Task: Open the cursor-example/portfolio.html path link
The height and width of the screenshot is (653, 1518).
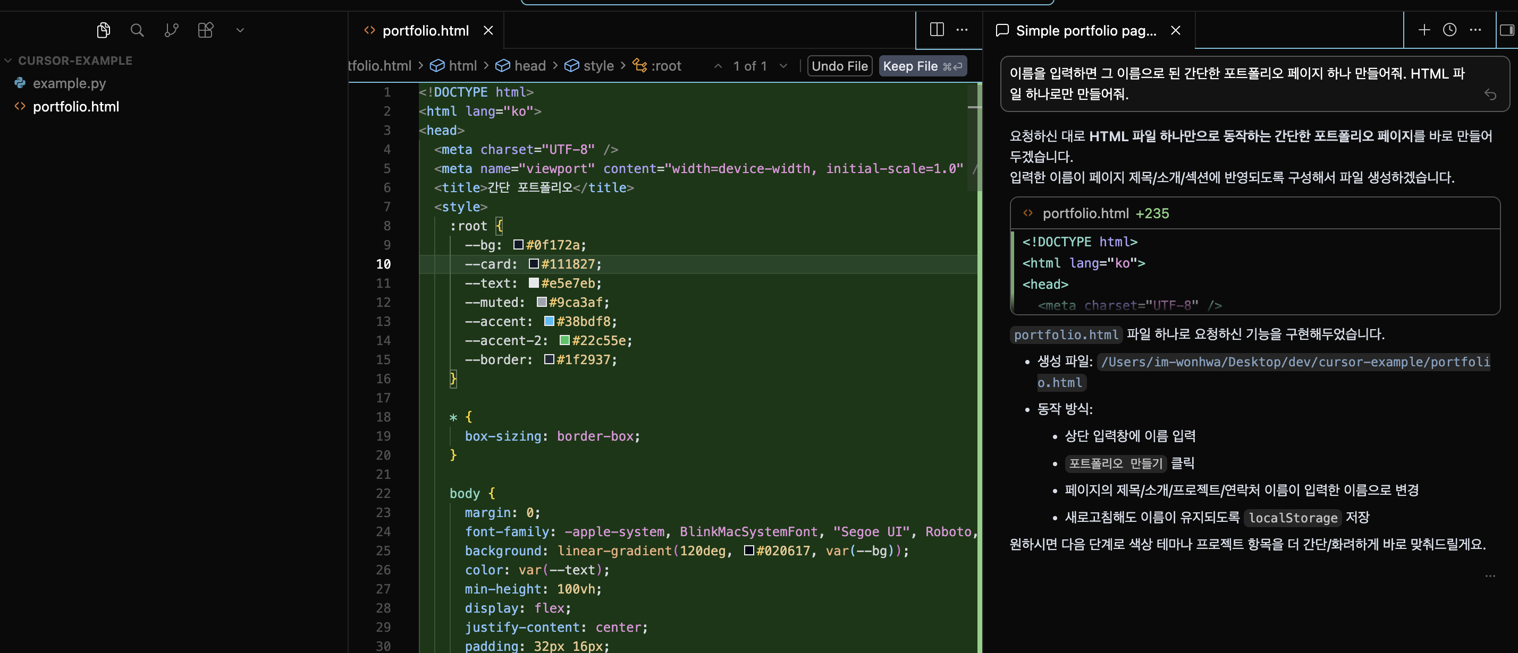Action: point(1265,372)
